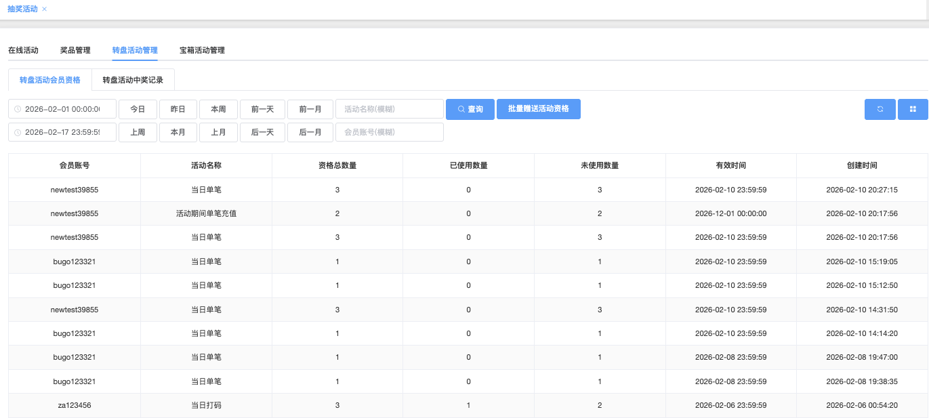
Task: Focus the 会员账号 fuzzy search input
Action: pos(389,132)
